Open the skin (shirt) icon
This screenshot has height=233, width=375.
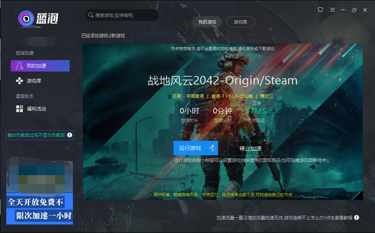320,10
